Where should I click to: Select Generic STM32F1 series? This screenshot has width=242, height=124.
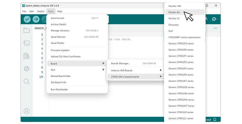tap(185, 56)
